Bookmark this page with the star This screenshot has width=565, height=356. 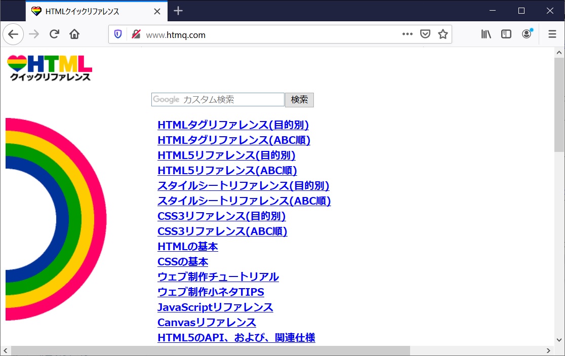[443, 34]
